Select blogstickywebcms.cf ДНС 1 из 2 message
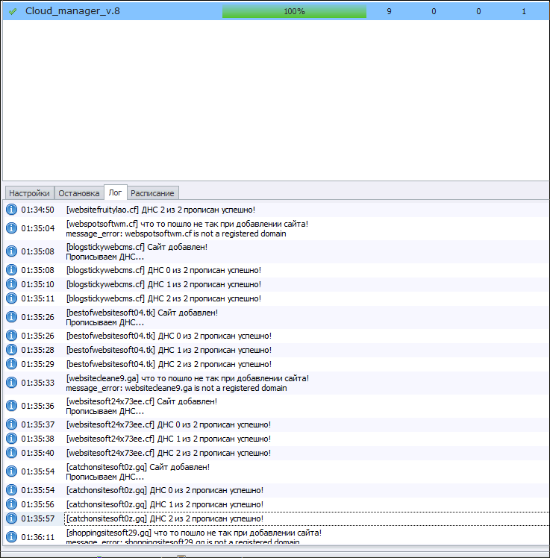The height and width of the screenshot is (558, 550). click(x=163, y=285)
